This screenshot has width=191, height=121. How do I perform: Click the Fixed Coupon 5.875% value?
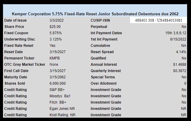point(56,33)
